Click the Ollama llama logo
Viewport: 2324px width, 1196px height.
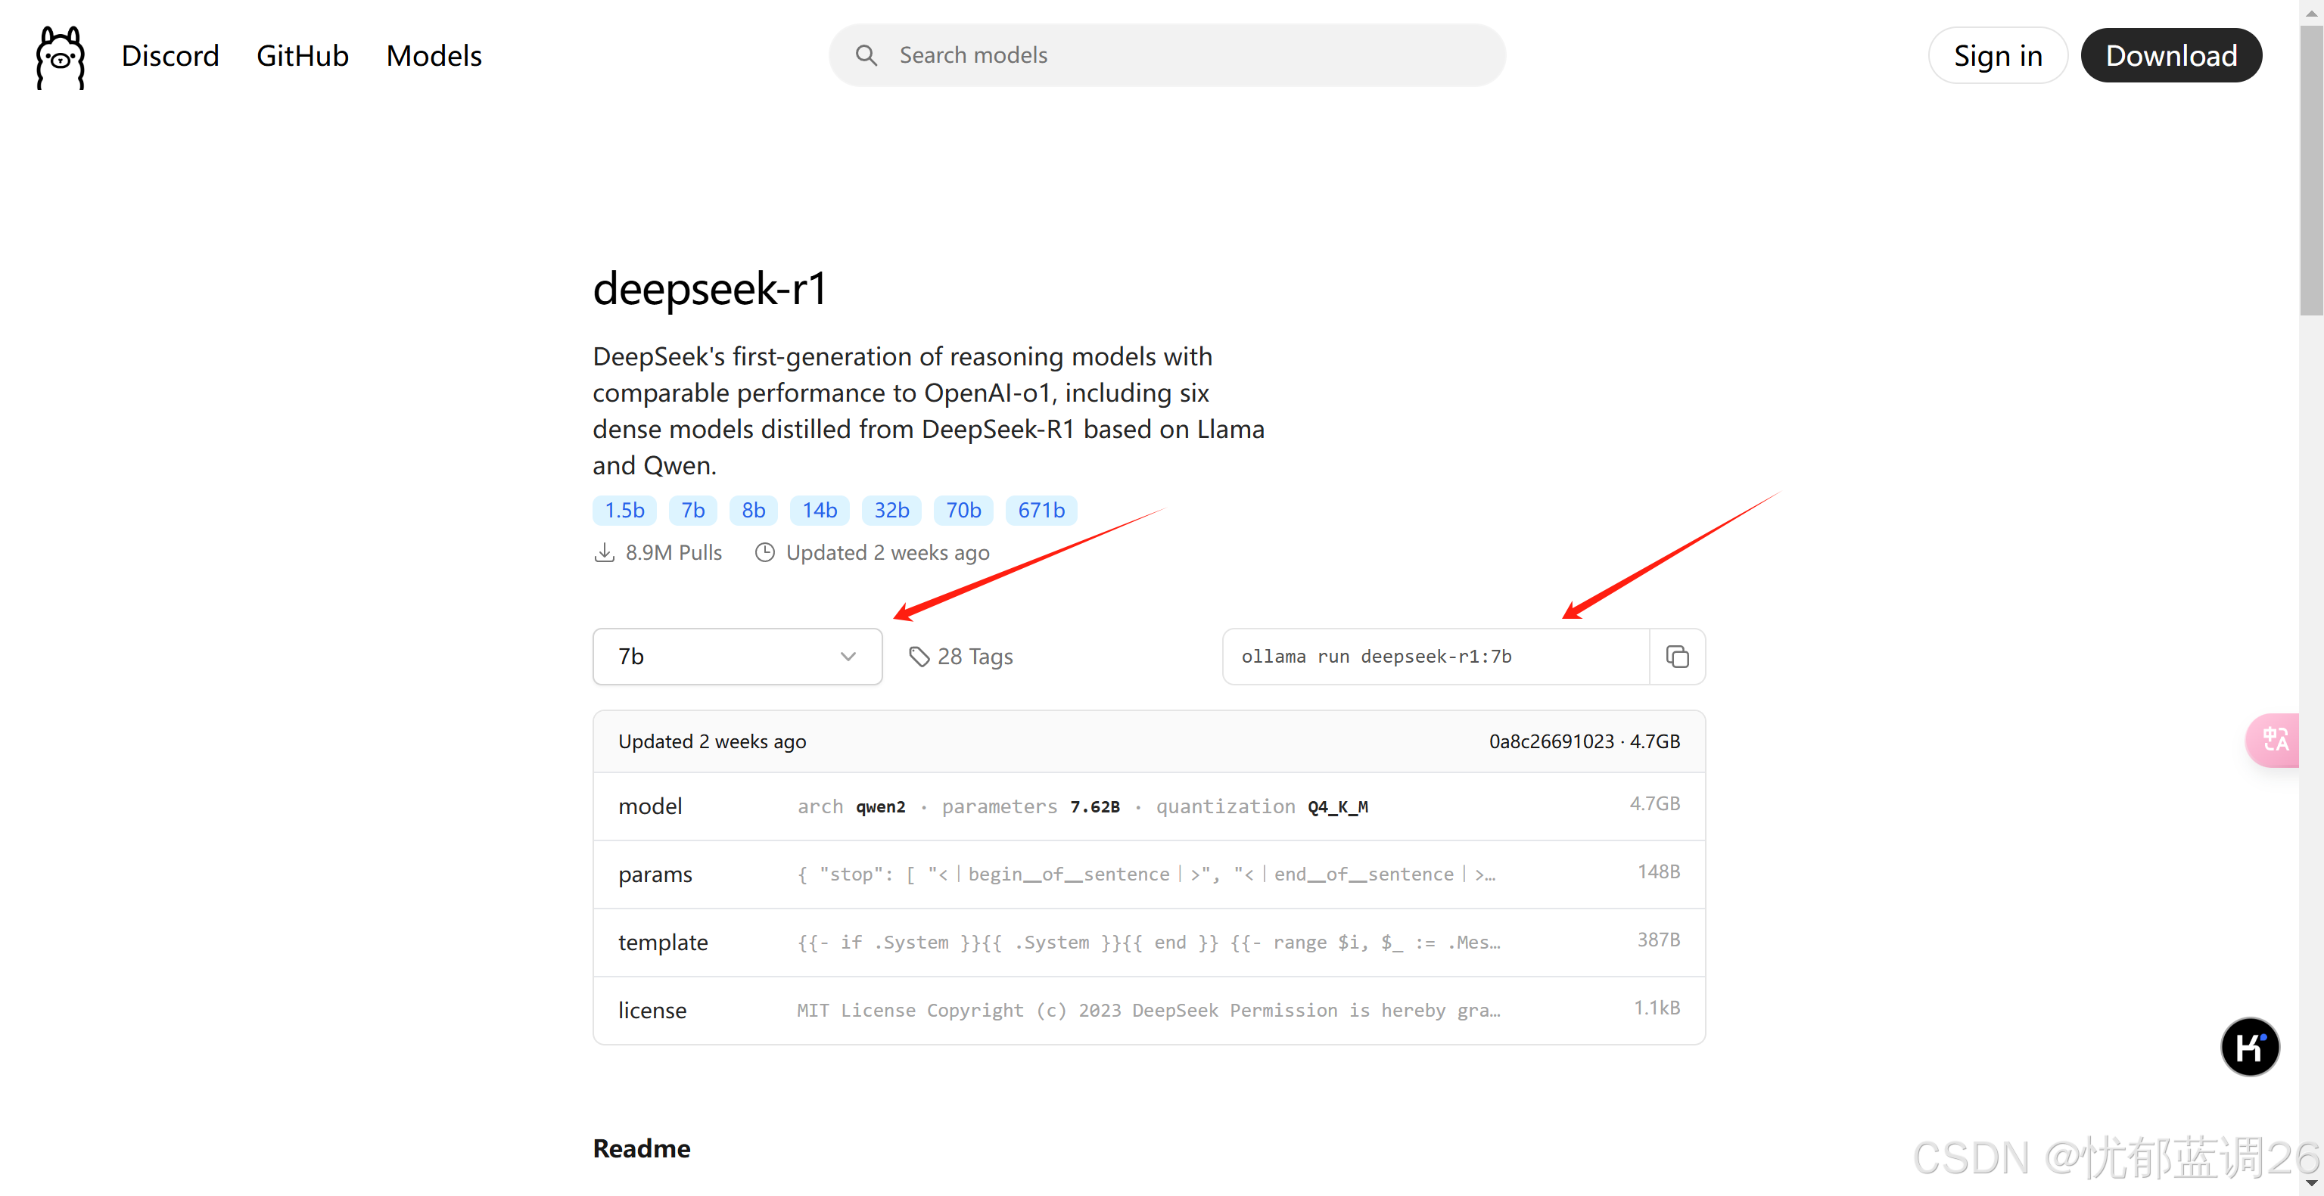(x=61, y=56)
